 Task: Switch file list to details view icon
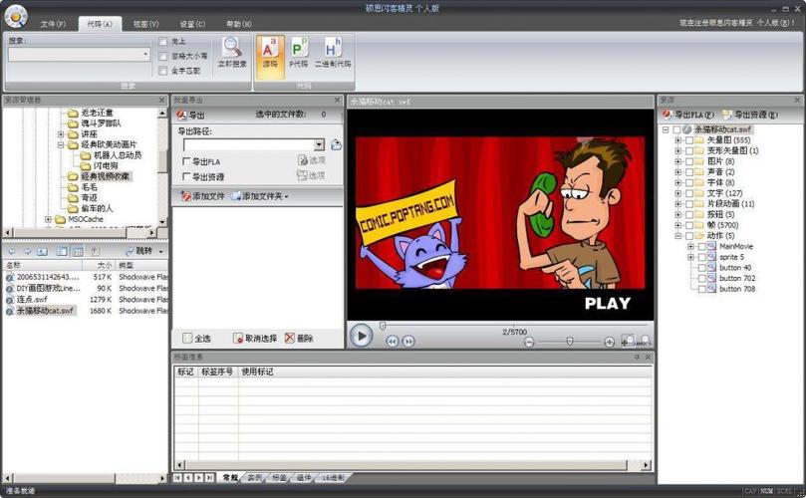pos(77,251)
